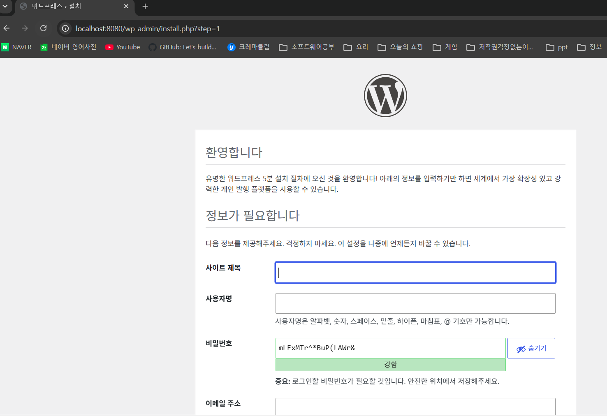Close the 워드프레스 설치 tab
The image size is (607, 416).
(x=126, y=6)
